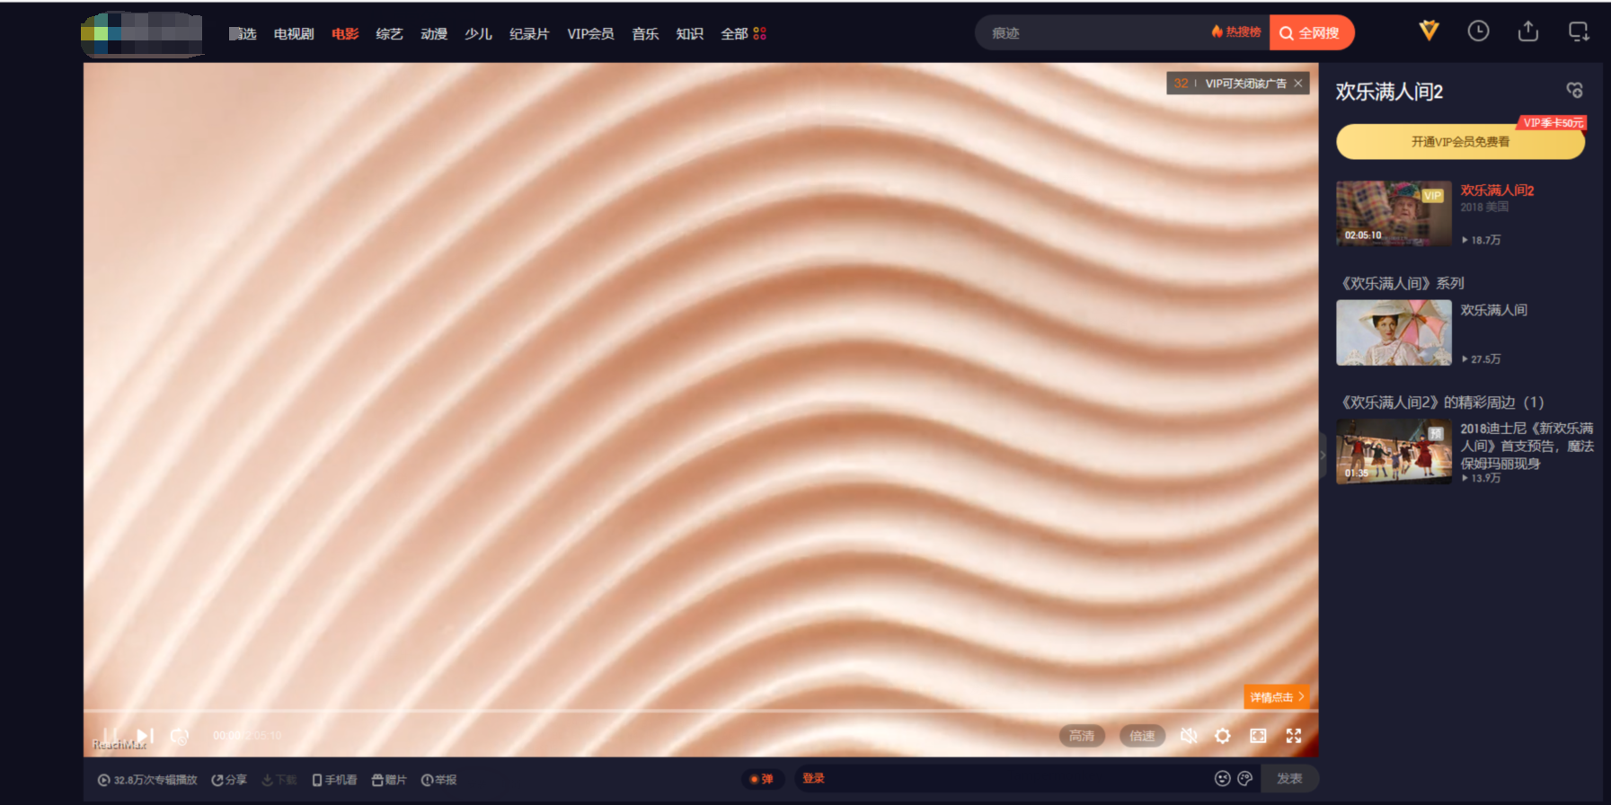This screenshot has width=1611, height=805.
Task: Open the VIP会员 page
Action: (x=590, y=33)
